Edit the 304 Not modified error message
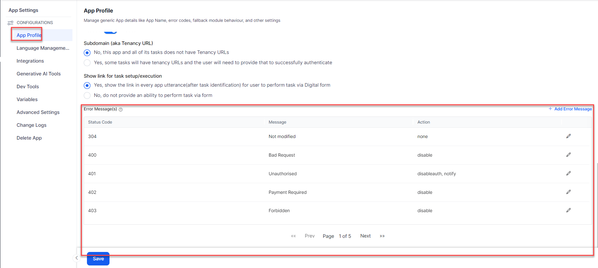Screen dimensions: 598x268 (568, 136)
